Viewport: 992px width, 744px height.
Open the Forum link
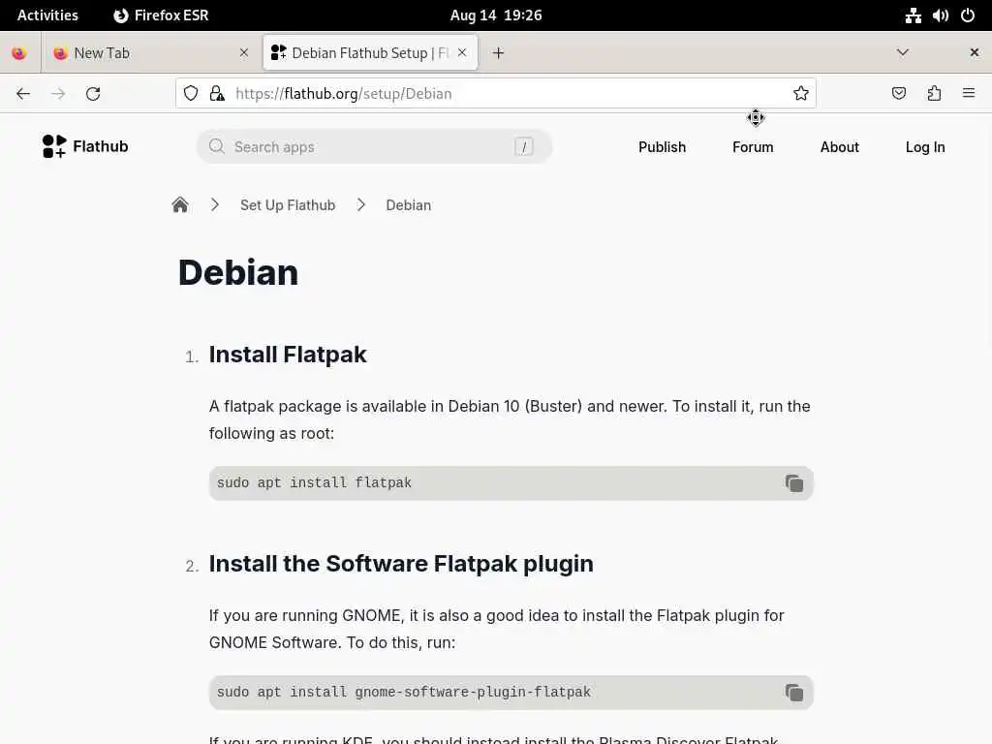[x=753, y=147]
